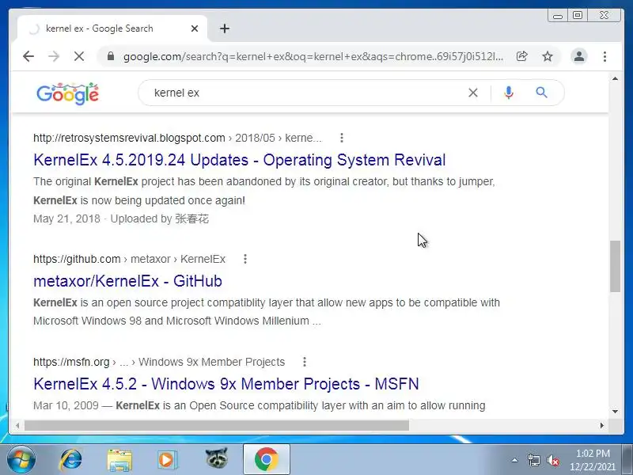Clear the search box text

pyautogui.click(x=473, y=93)
